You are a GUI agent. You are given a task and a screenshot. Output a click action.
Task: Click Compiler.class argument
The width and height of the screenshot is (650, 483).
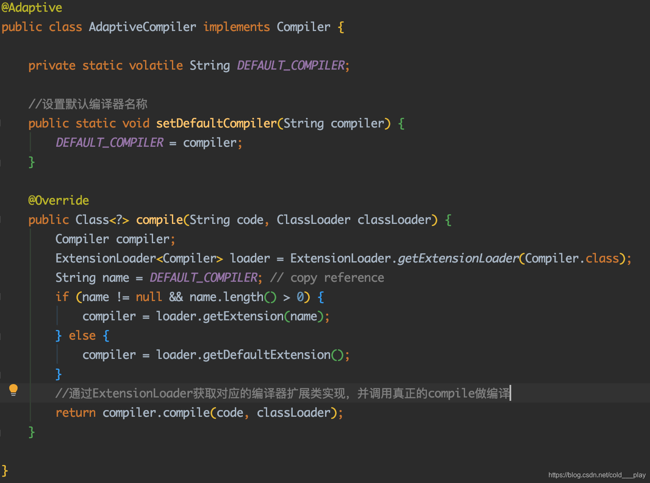[572, 258]
